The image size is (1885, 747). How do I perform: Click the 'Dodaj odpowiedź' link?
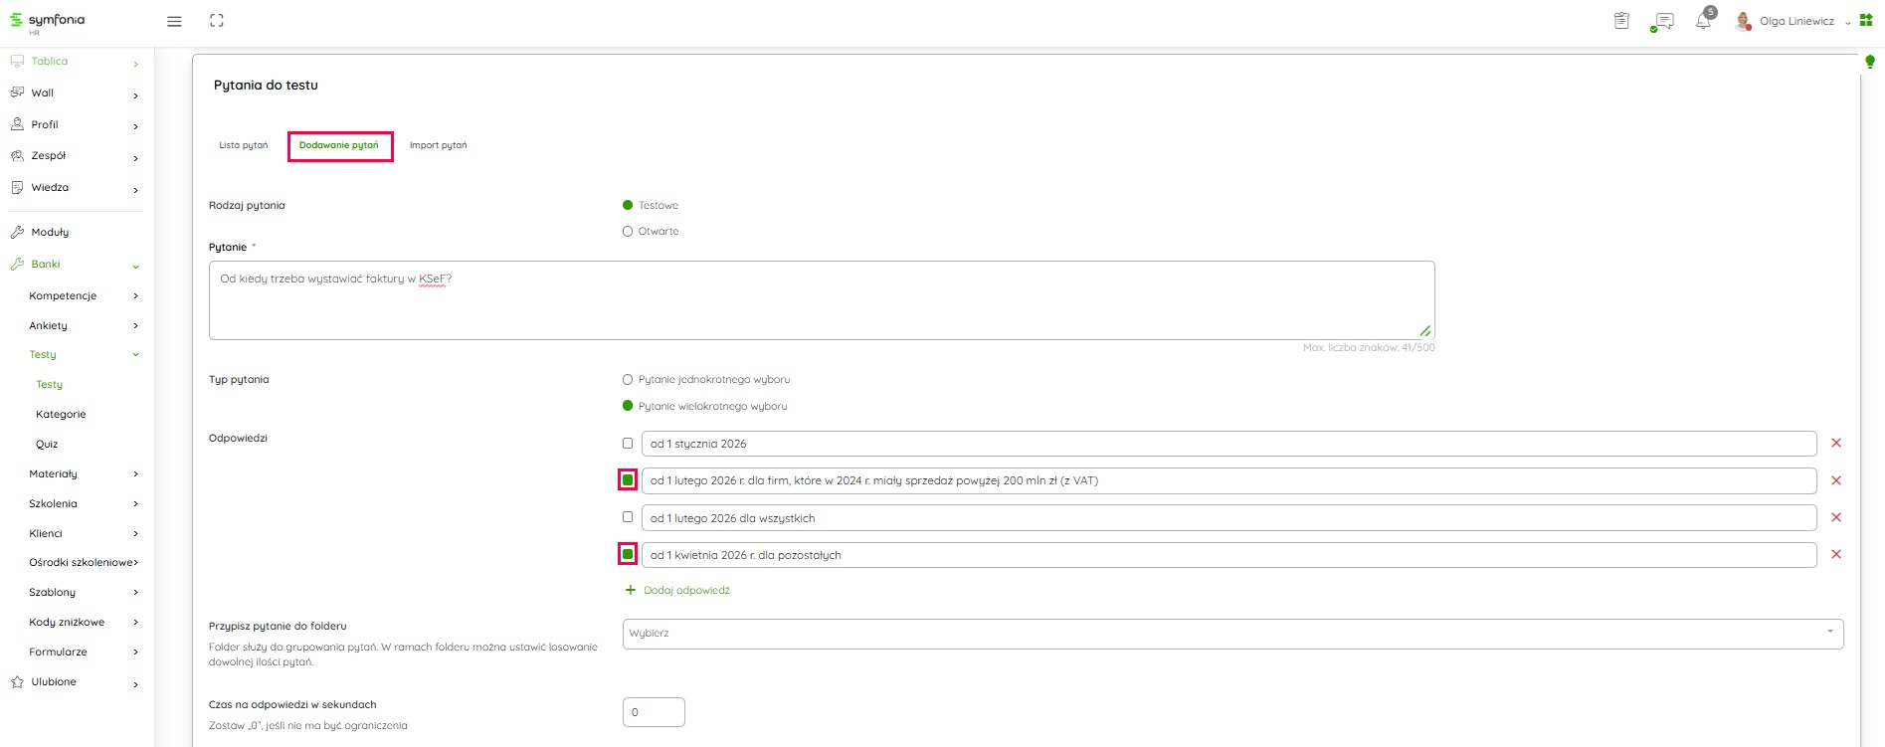(685, 591)
